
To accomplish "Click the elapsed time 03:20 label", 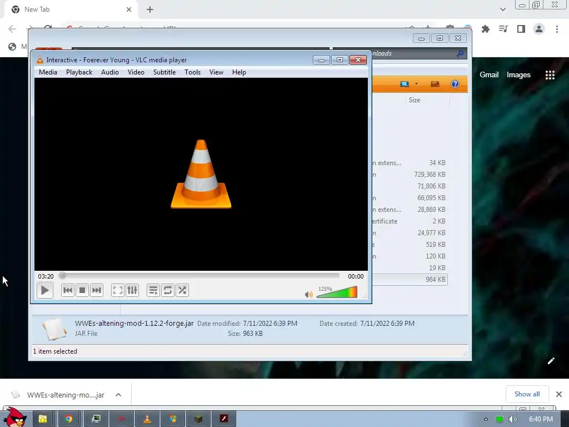I will (46, 276).
